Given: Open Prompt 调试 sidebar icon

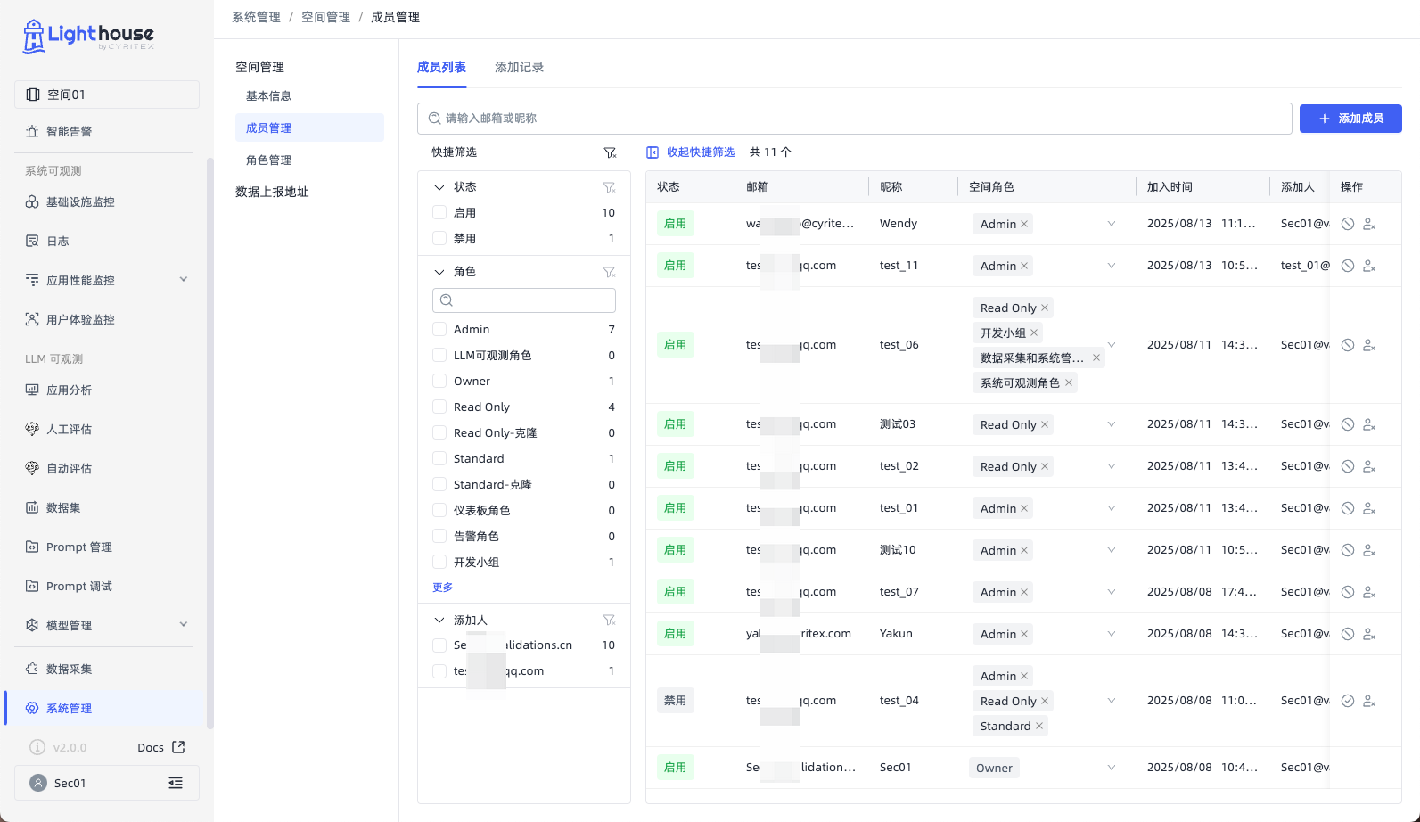Looking at the screenshot, I should pyautogui.click(x=32, y=586).
